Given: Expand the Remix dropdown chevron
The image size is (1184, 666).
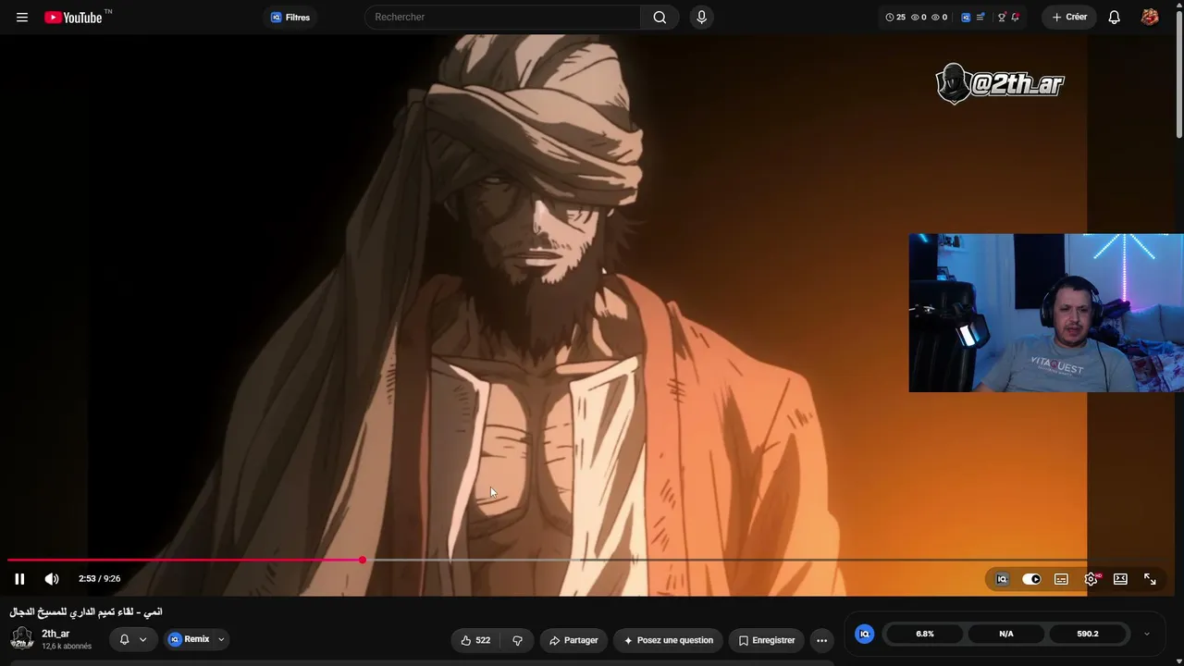Looking at the screenshot, I should point(221,639).
